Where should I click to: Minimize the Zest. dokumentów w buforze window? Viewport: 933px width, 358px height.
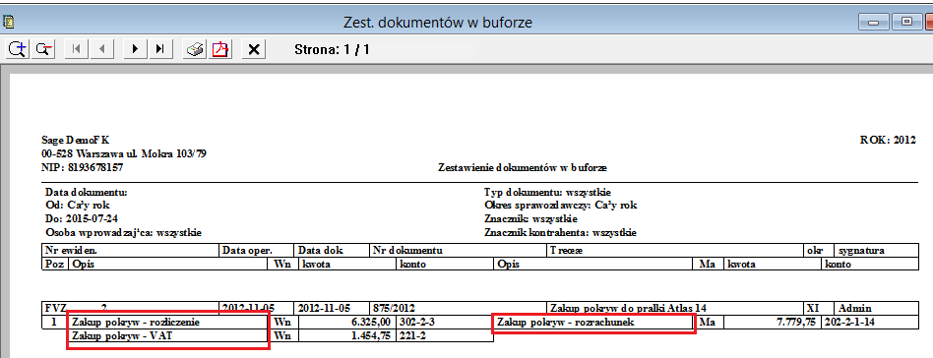coord(874,22)
